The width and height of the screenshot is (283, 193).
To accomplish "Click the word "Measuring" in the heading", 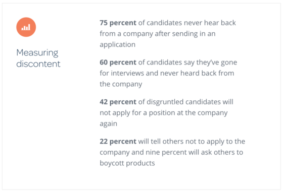I will [37, 53].
